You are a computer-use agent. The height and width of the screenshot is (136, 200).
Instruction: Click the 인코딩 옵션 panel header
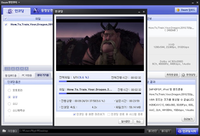28,82
